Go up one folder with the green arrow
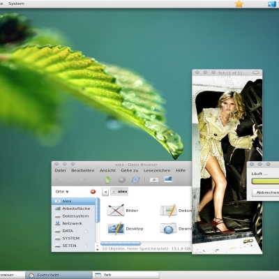Viewport: 279px width, 279px height. 107,179
